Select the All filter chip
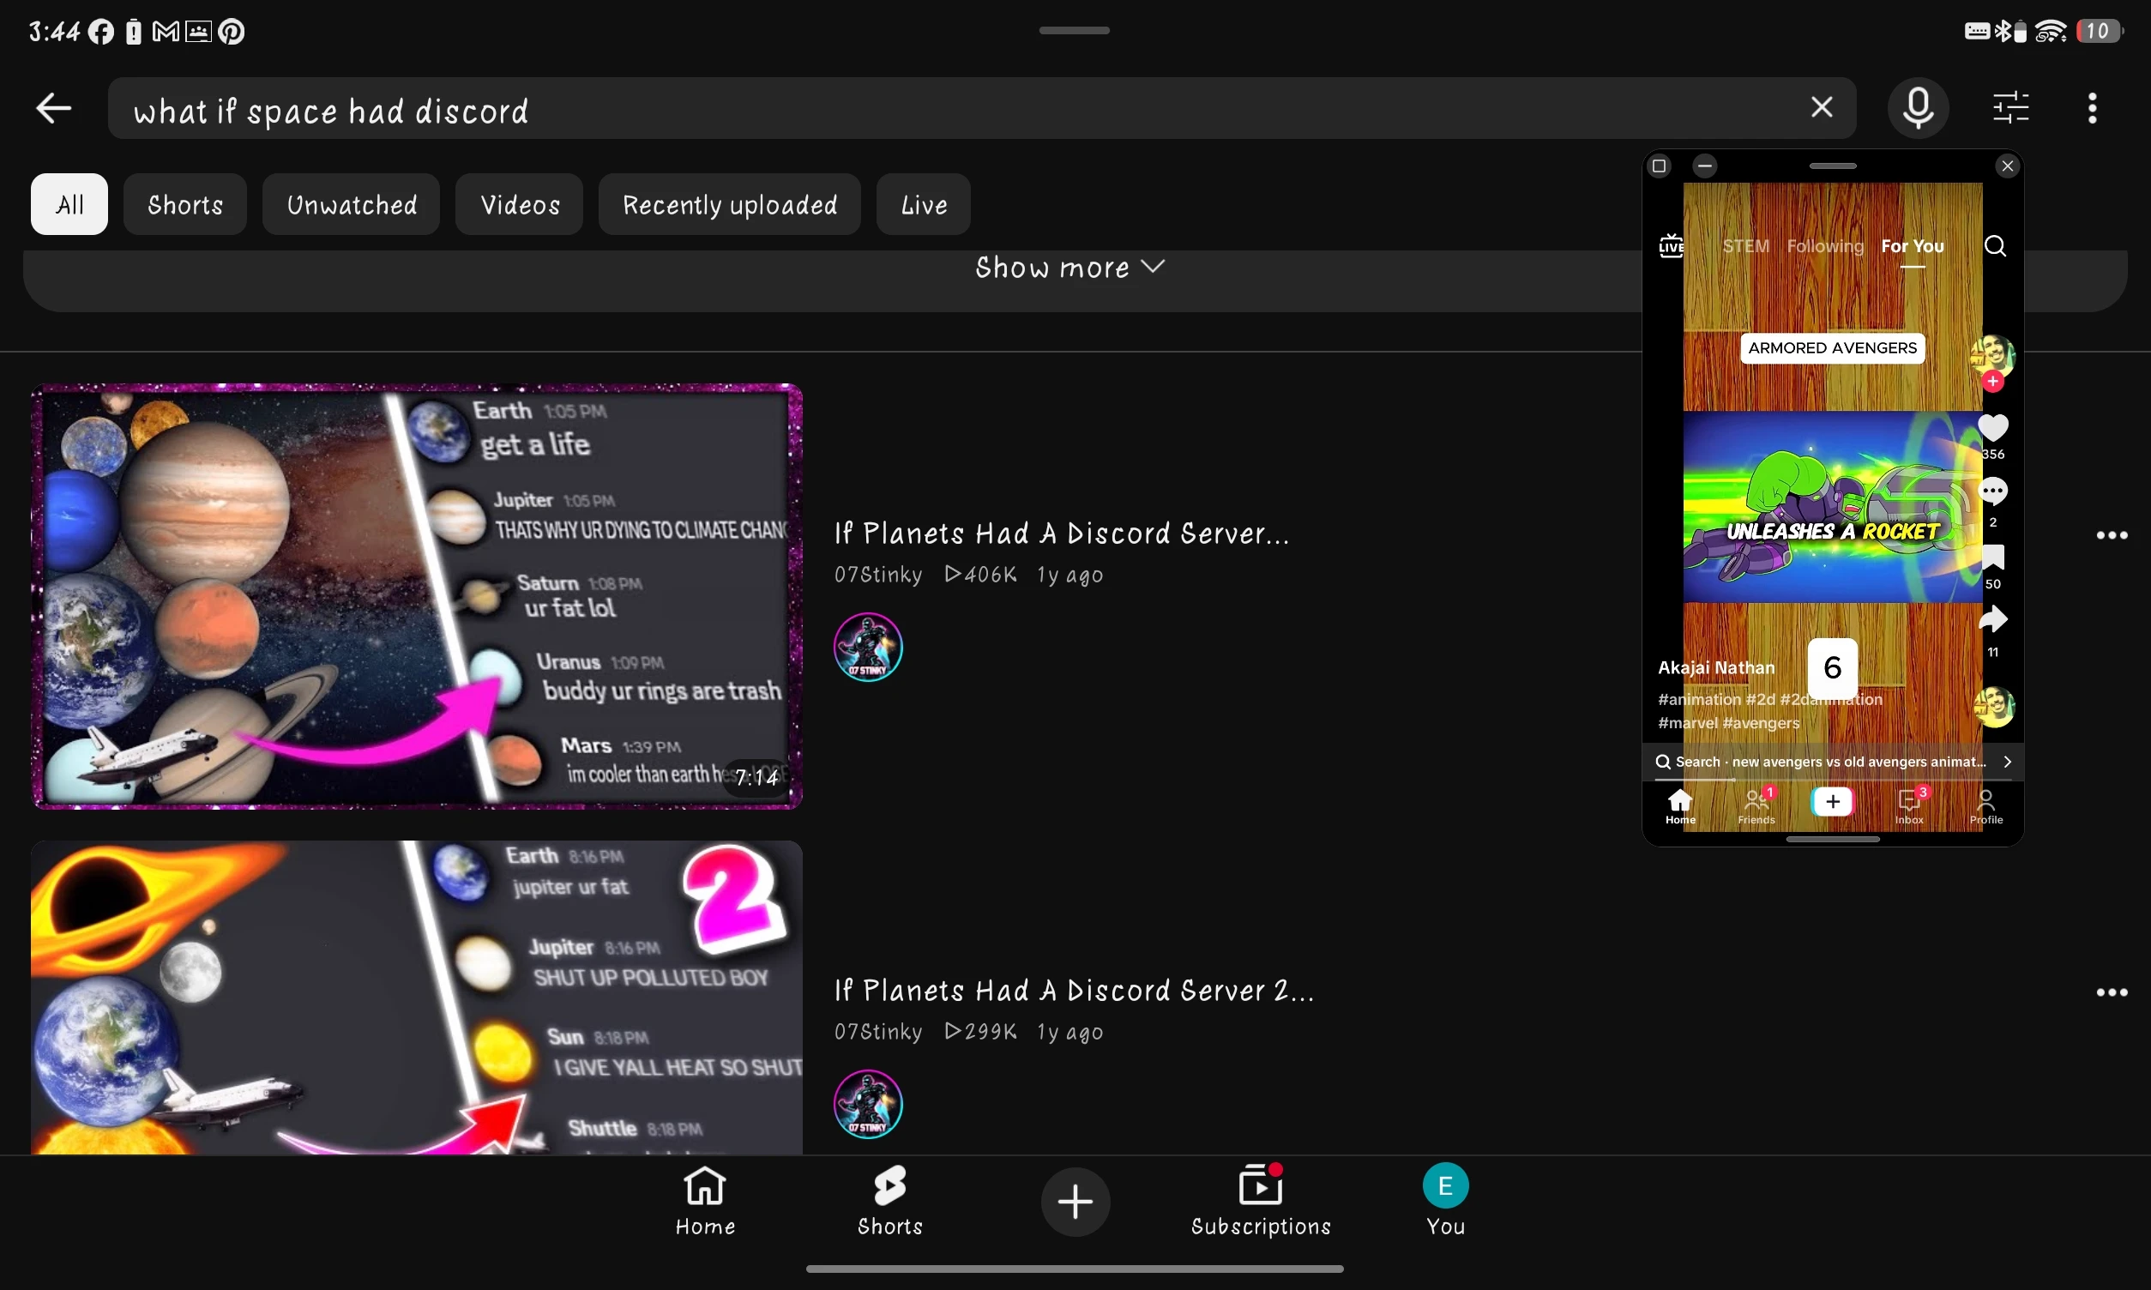The image size is (2151, 1290). point(69,204)
